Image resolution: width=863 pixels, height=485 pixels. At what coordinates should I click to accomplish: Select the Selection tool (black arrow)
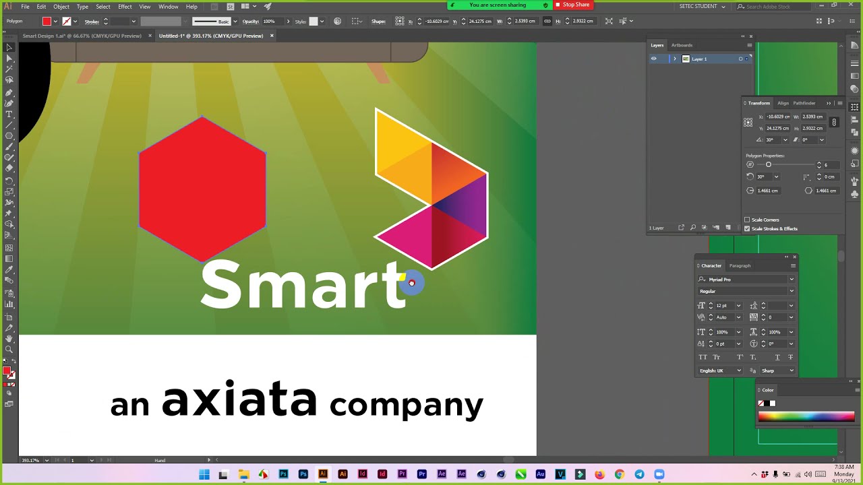pyautogui.click(x=9, y=47)
